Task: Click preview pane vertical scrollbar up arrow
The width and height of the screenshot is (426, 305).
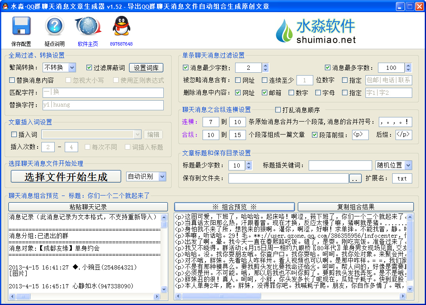Action: pyautogui.click(x=410, y=217)
